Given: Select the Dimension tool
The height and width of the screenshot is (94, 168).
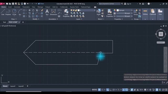Looking at the screenshot, I should click(54, 12).
